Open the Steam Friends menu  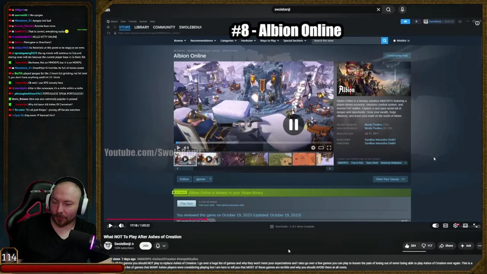[132, 21]
